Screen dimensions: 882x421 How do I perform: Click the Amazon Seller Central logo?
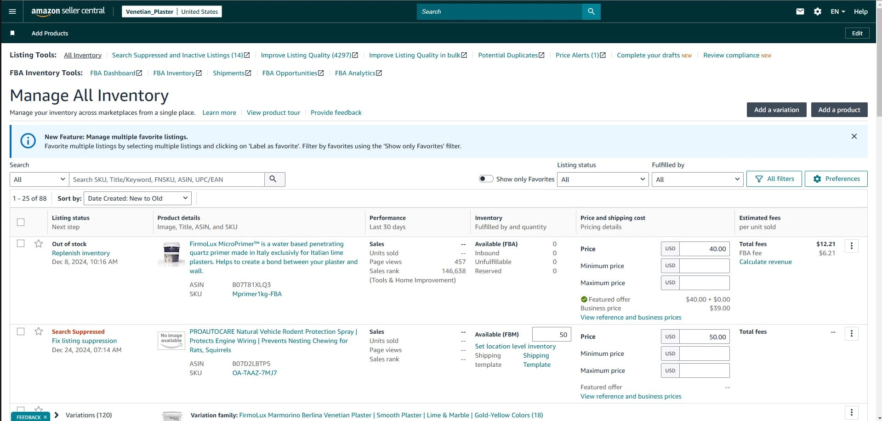coord(68,11)
